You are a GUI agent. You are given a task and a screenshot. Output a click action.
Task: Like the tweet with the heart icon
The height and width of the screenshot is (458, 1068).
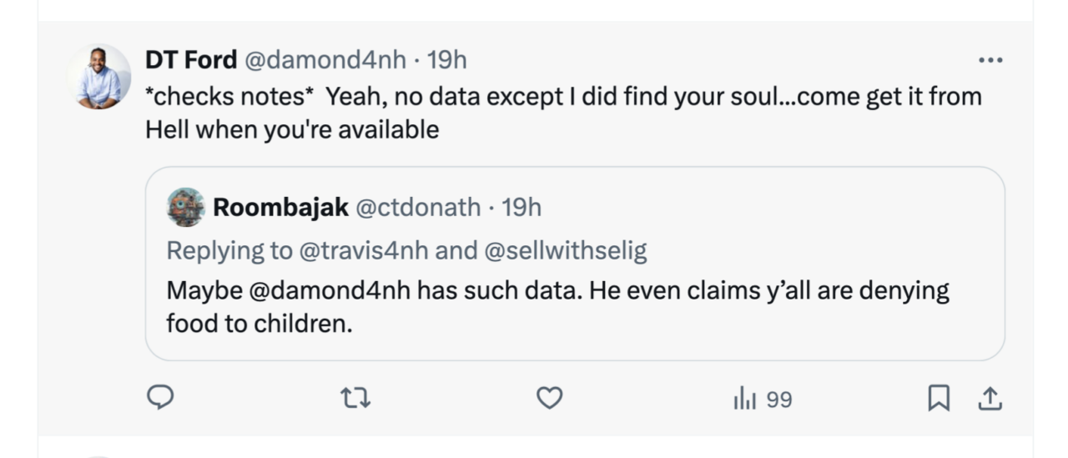coord(549,400)
